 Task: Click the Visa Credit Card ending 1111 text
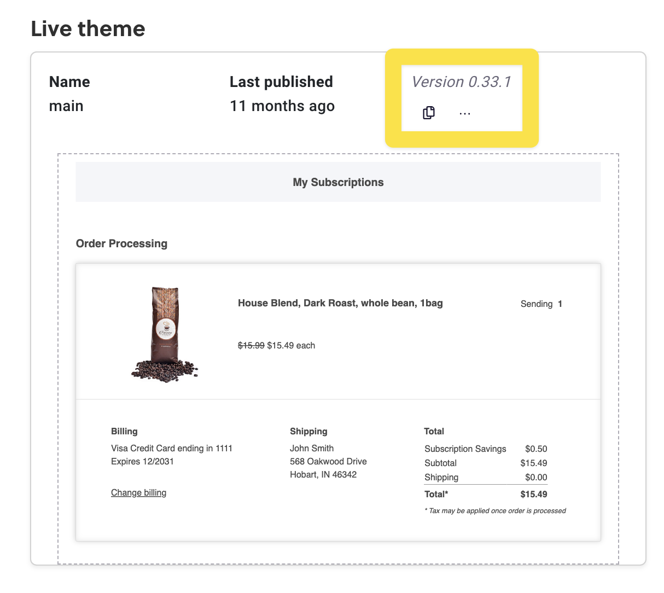pyautogui.click(x=172, y=449)
